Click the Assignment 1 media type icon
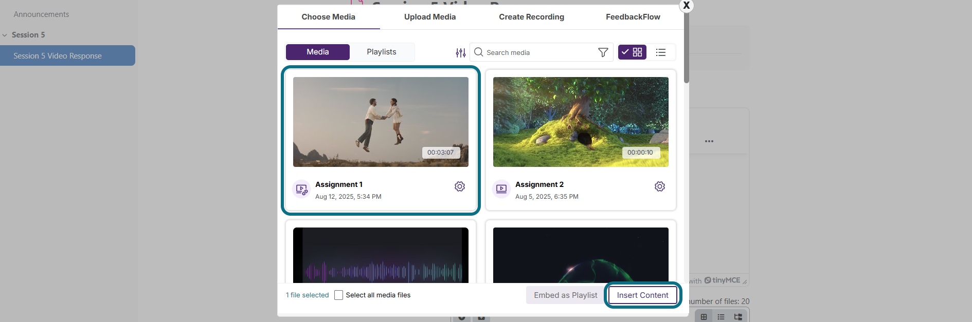 click(x=301, y=189)
